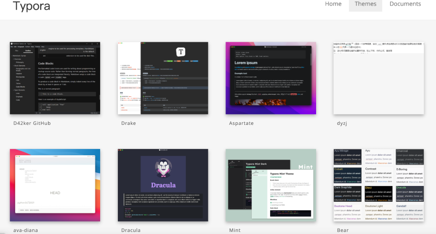Click the Bear theme name
Screen dimensions: 436x234
pyautogui.click(x=343, y=230)
